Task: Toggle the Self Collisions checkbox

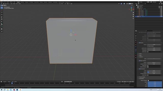Action: coord(140,69)
